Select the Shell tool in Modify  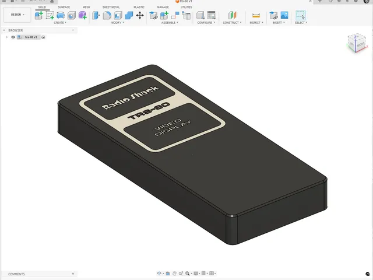tap(118, 16)
